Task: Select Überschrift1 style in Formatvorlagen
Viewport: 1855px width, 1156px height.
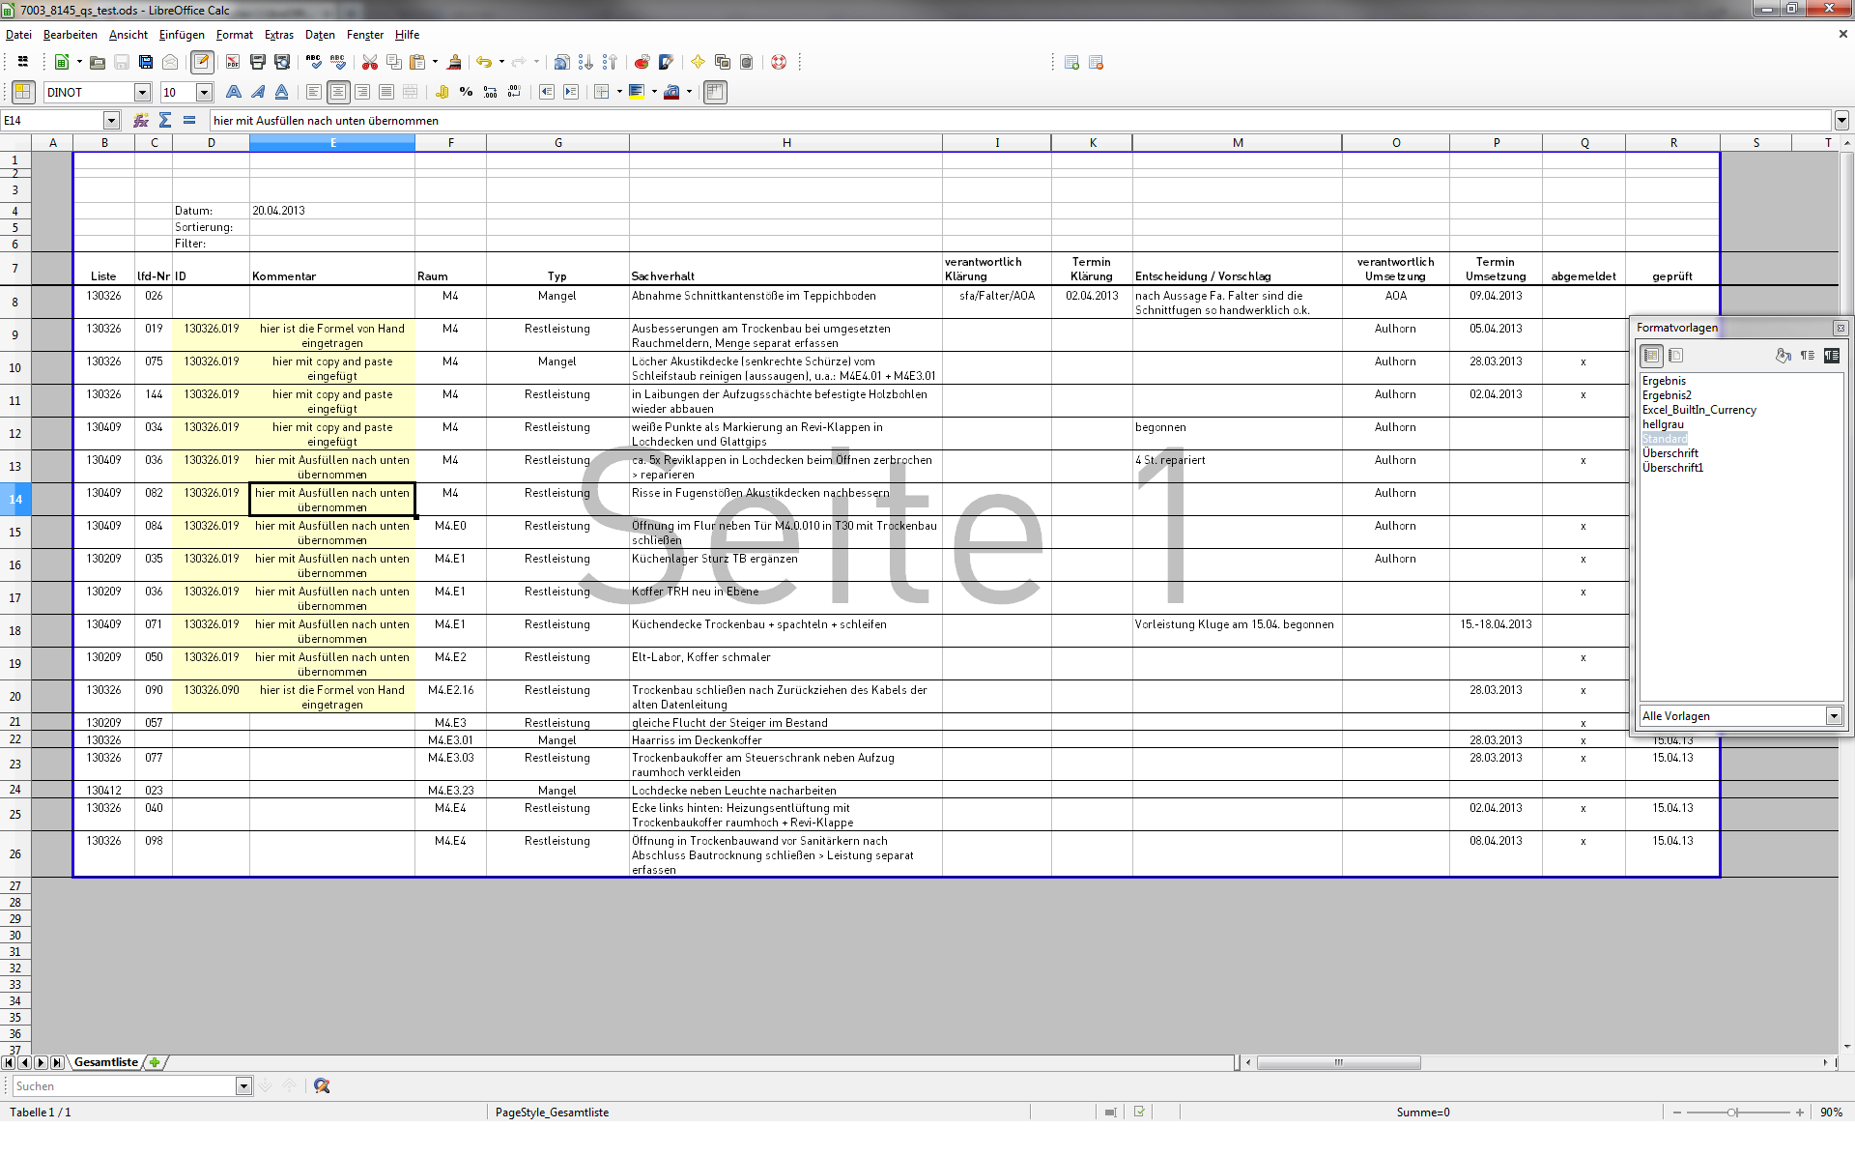Action: (x=1672, y=468)
